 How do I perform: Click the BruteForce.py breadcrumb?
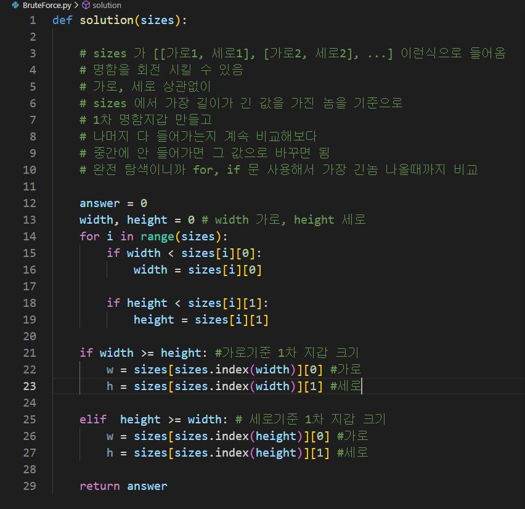pos(47,6)
